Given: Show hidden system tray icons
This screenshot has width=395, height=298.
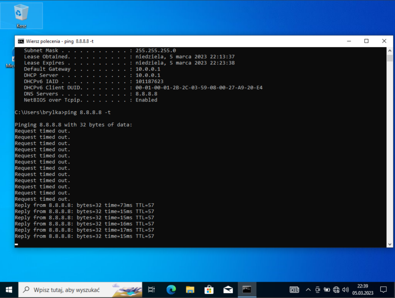Looking at the screenshot, I should pos(308,290).
